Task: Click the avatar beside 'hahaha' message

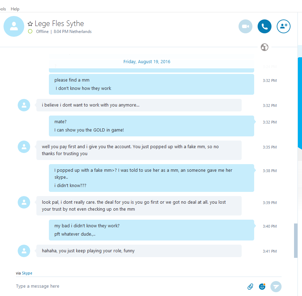Action: pos(24,251)
